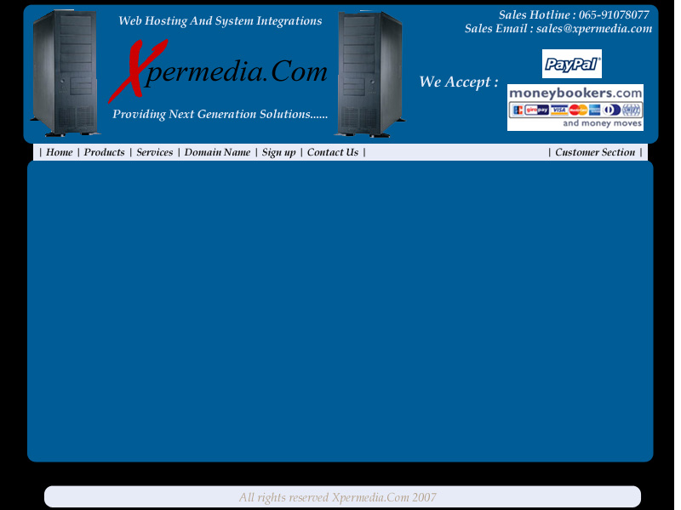Screen dimensions: 681x510
Task: Click the SWIFT globe icon
Action: point(631,110)
